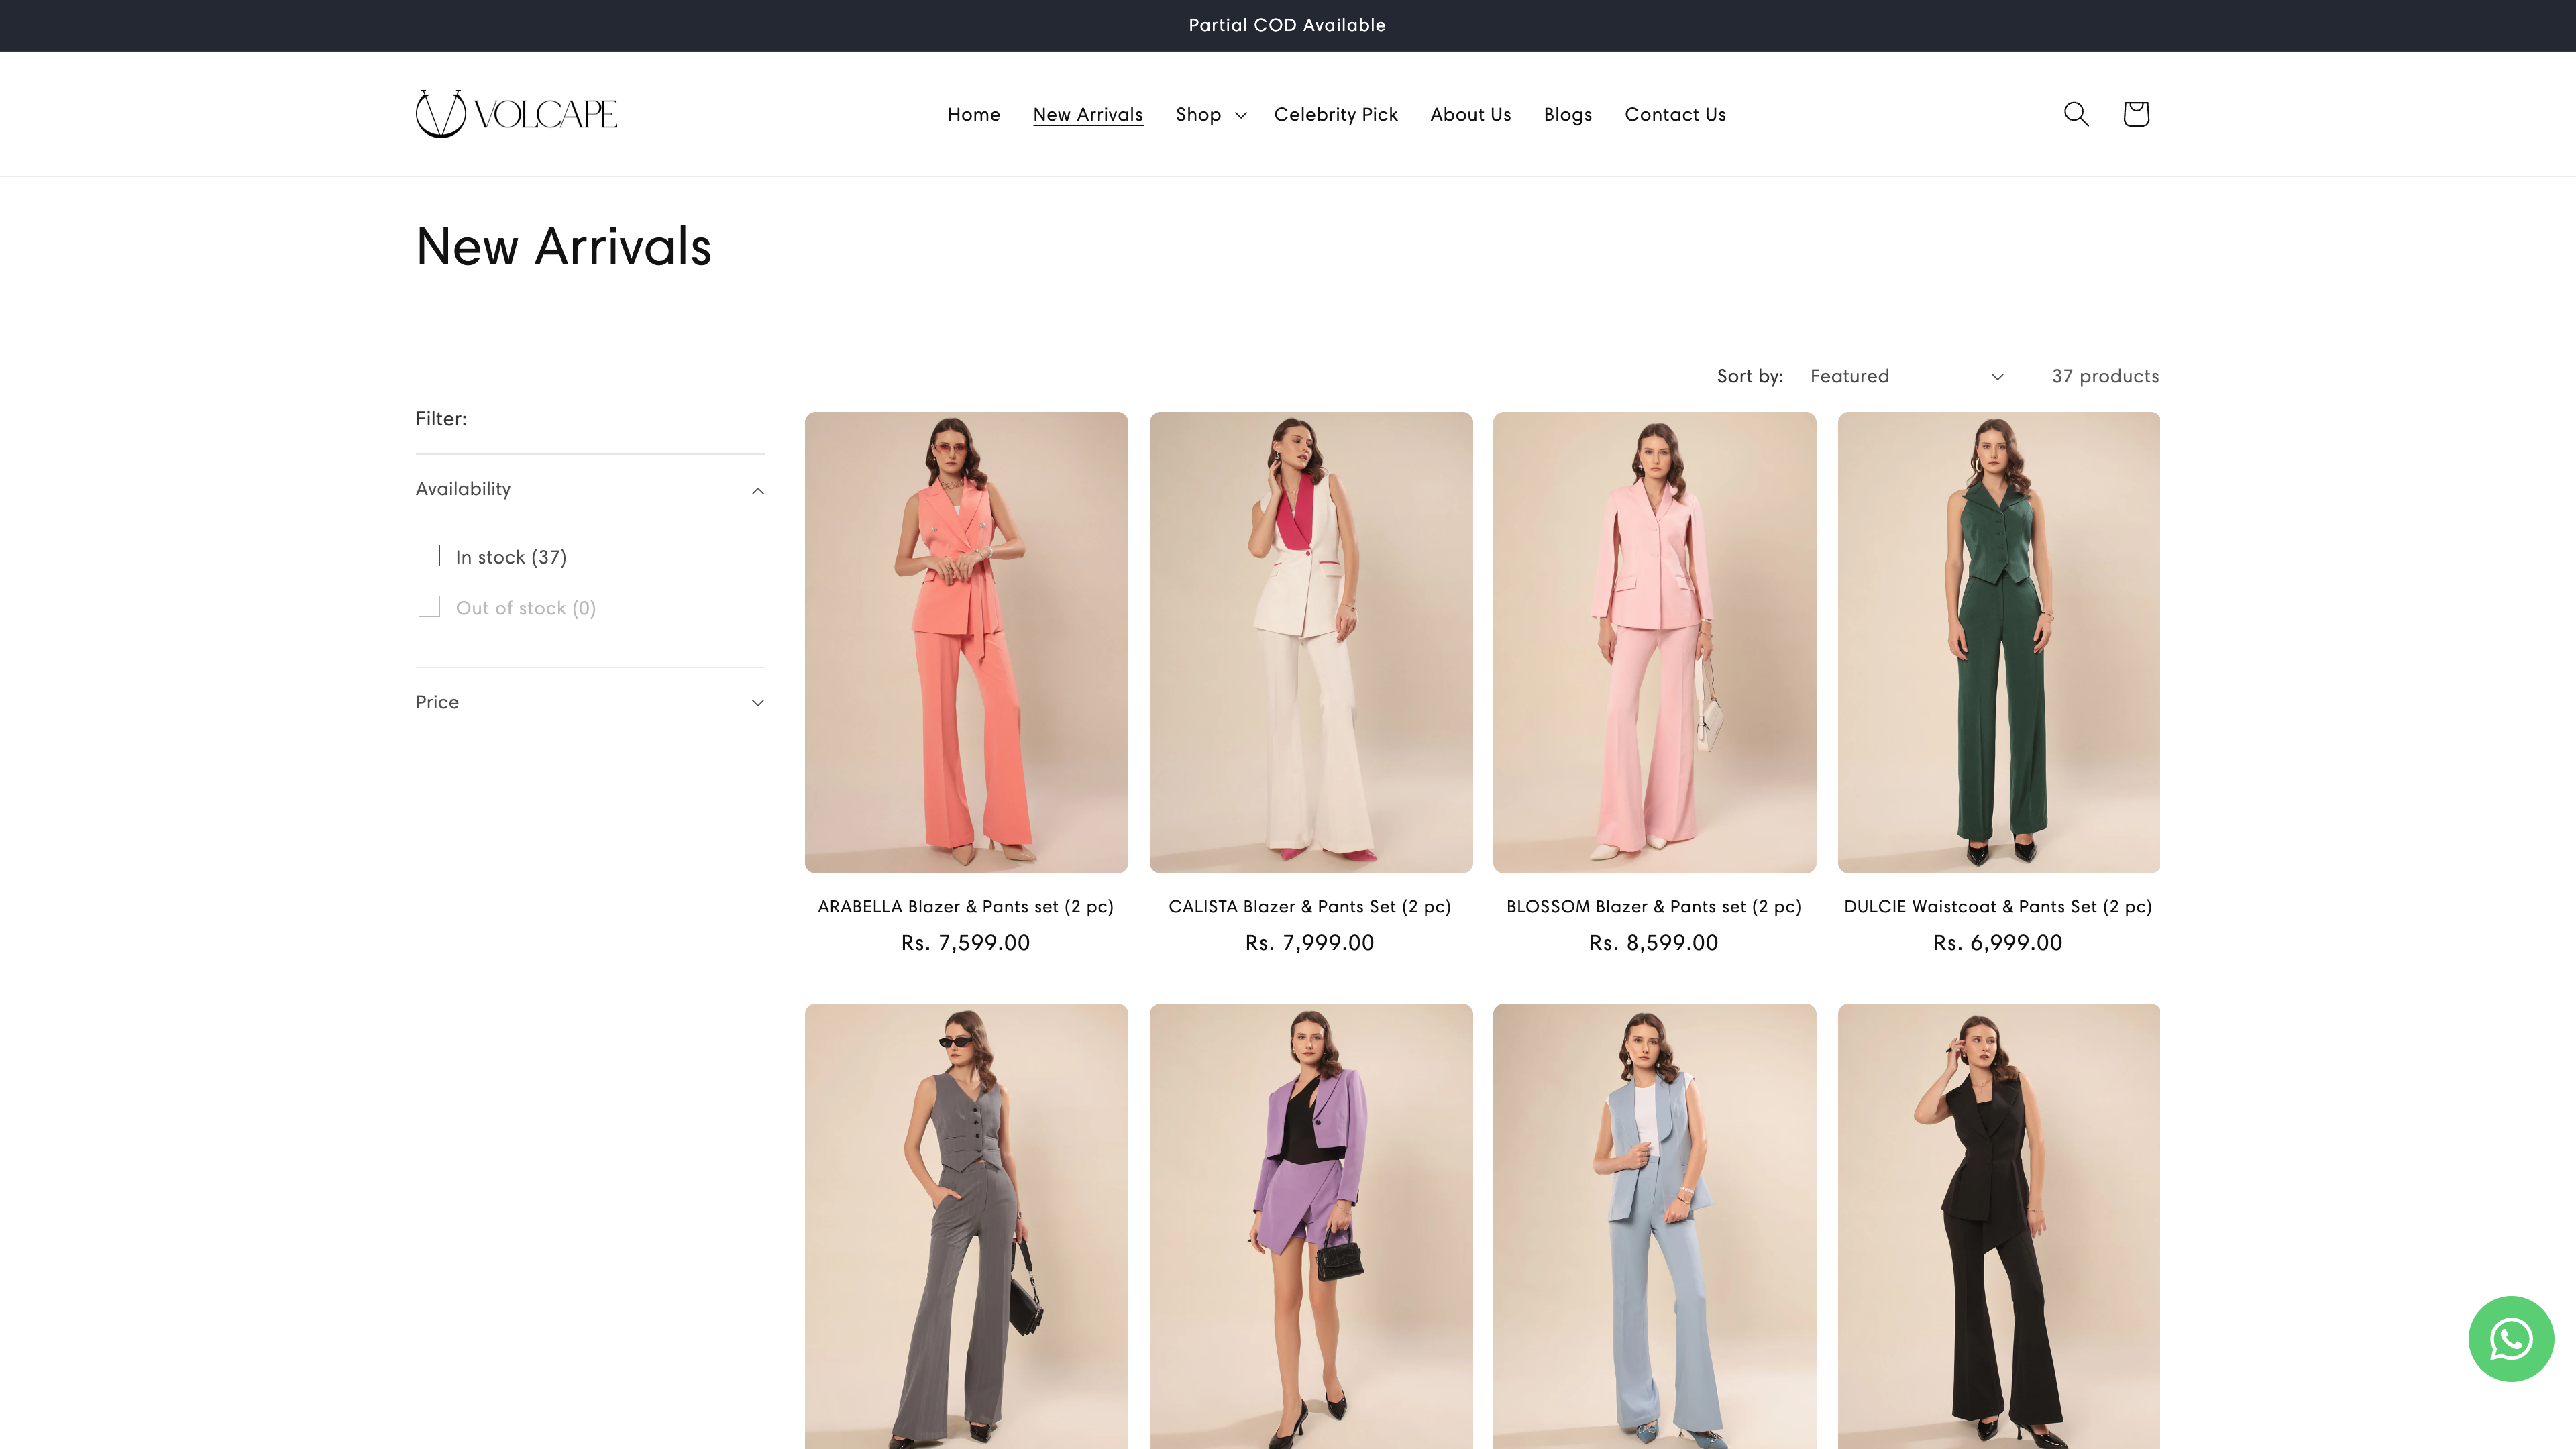The height and width of the screenshot is (1449, 2576).
Task: Navigate to the About Us page
Action: [x=1470, y=115]
